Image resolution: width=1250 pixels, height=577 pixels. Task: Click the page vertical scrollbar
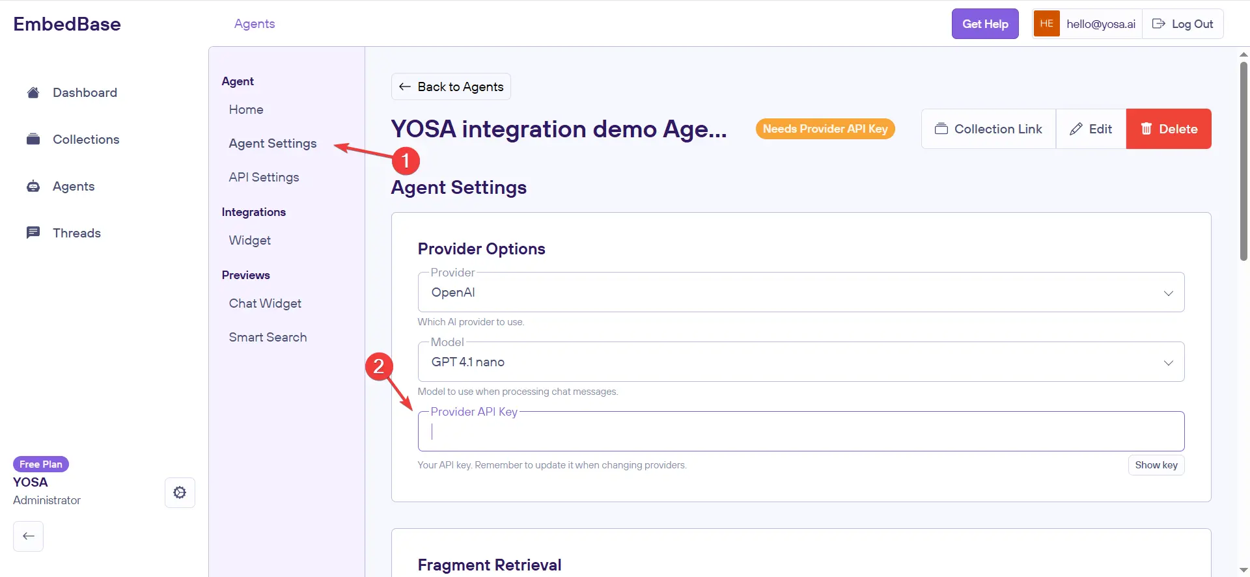1243,163
